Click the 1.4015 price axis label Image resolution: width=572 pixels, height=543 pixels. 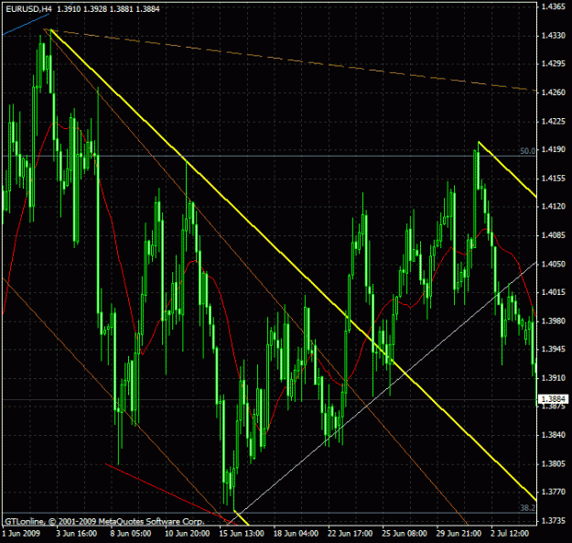click(x=554, y=292)
